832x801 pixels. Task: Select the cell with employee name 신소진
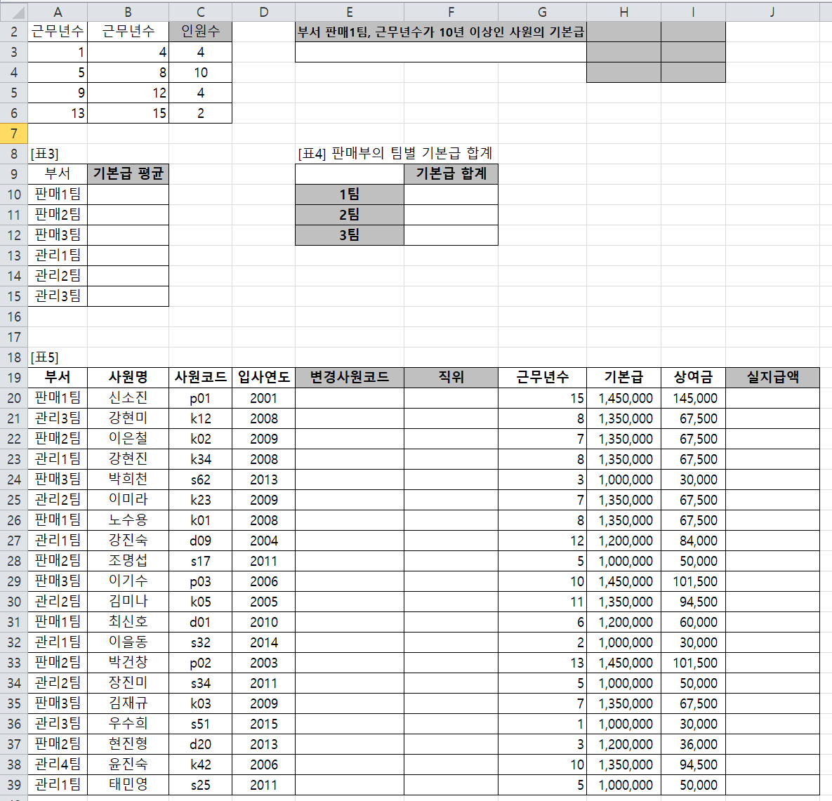click(x=128, y=398)
